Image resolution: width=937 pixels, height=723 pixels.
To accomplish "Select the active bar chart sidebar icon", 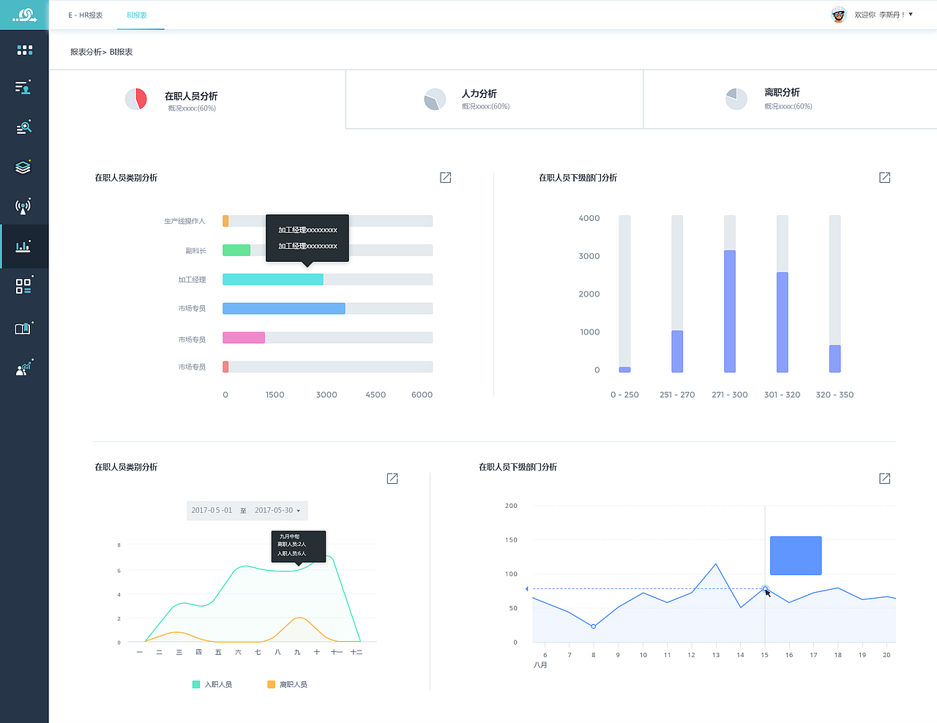I will pyautogui.click(x=23, y=246).
